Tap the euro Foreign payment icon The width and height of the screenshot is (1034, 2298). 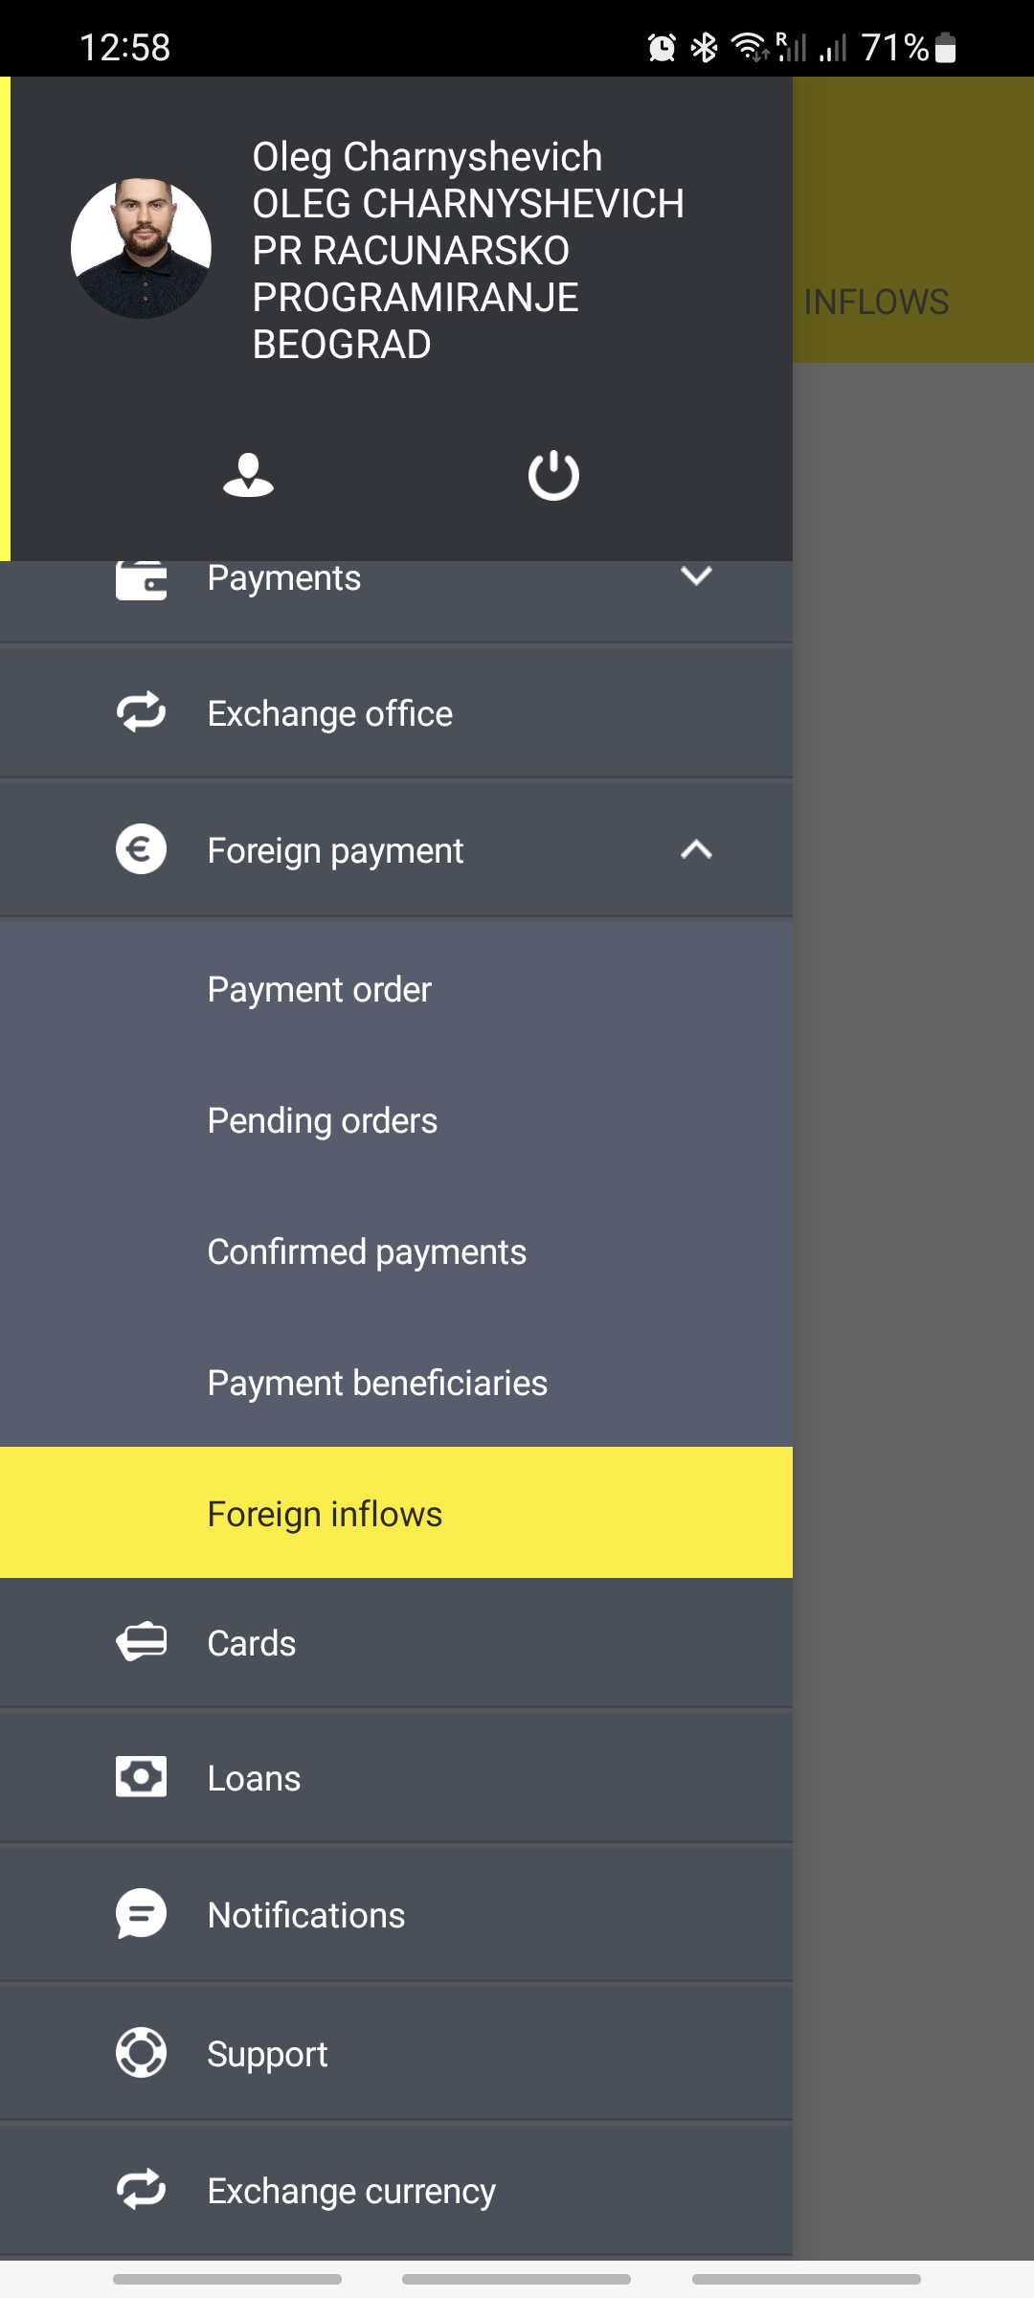point(141,849)
